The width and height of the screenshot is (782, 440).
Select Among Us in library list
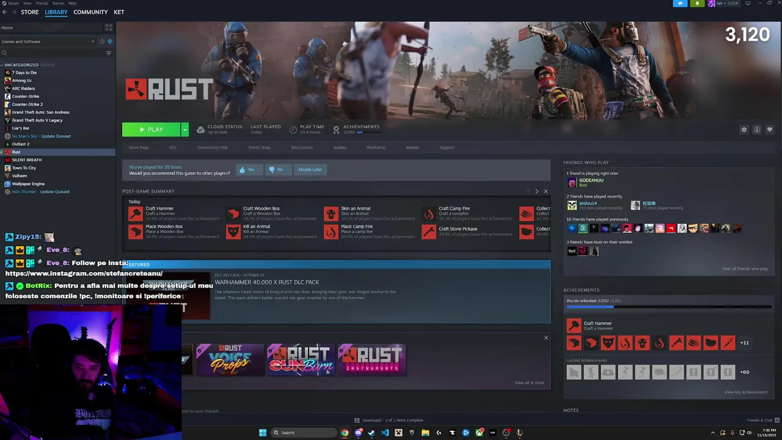click(x=22, y=81)
